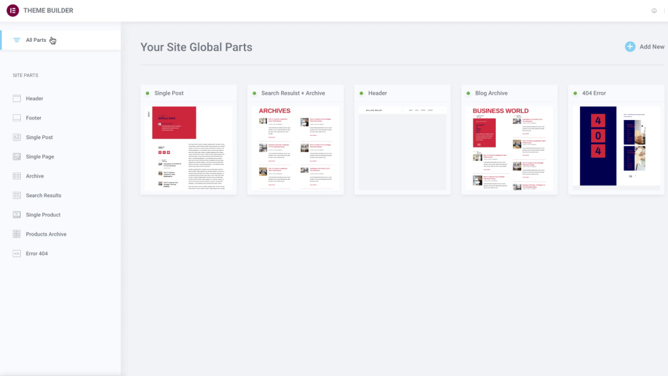Screen dimensions: 668x376
Task: Click the Elementor logo icon
Action: [x=12, y=10]
